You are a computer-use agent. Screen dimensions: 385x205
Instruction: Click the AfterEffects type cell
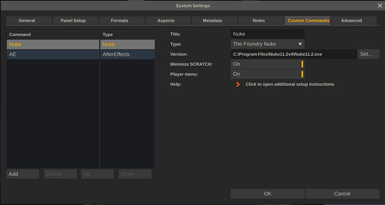pos(127,54)
